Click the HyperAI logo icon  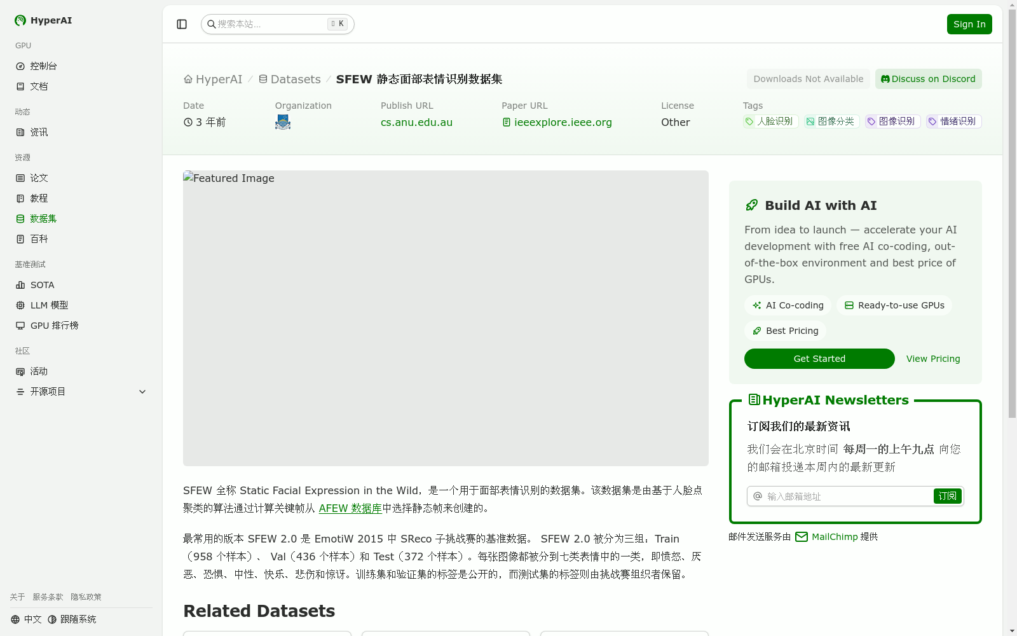pos(20,20)
